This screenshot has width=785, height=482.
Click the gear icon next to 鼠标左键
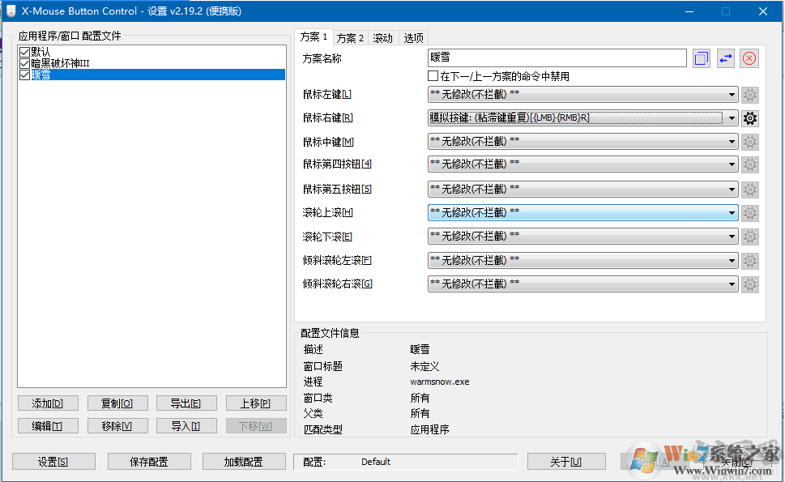[750, 93]
